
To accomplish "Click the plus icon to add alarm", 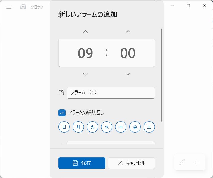I will pyautogui.click(x=196, y=162).
